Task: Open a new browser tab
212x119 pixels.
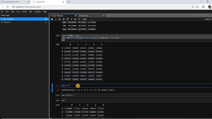Action: tap(69, 2)
